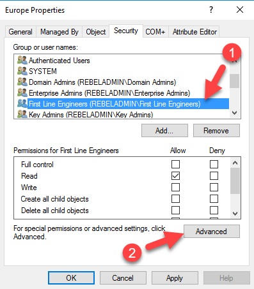This screenshot has width=254, height=289.
Task: Open the Managed By tab
Action: [x=60, y=32]
